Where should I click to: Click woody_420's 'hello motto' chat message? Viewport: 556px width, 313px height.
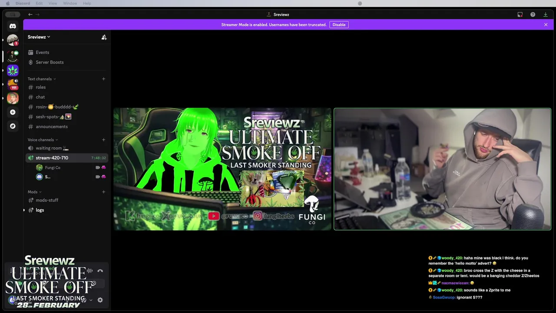(x=478, y=260)
